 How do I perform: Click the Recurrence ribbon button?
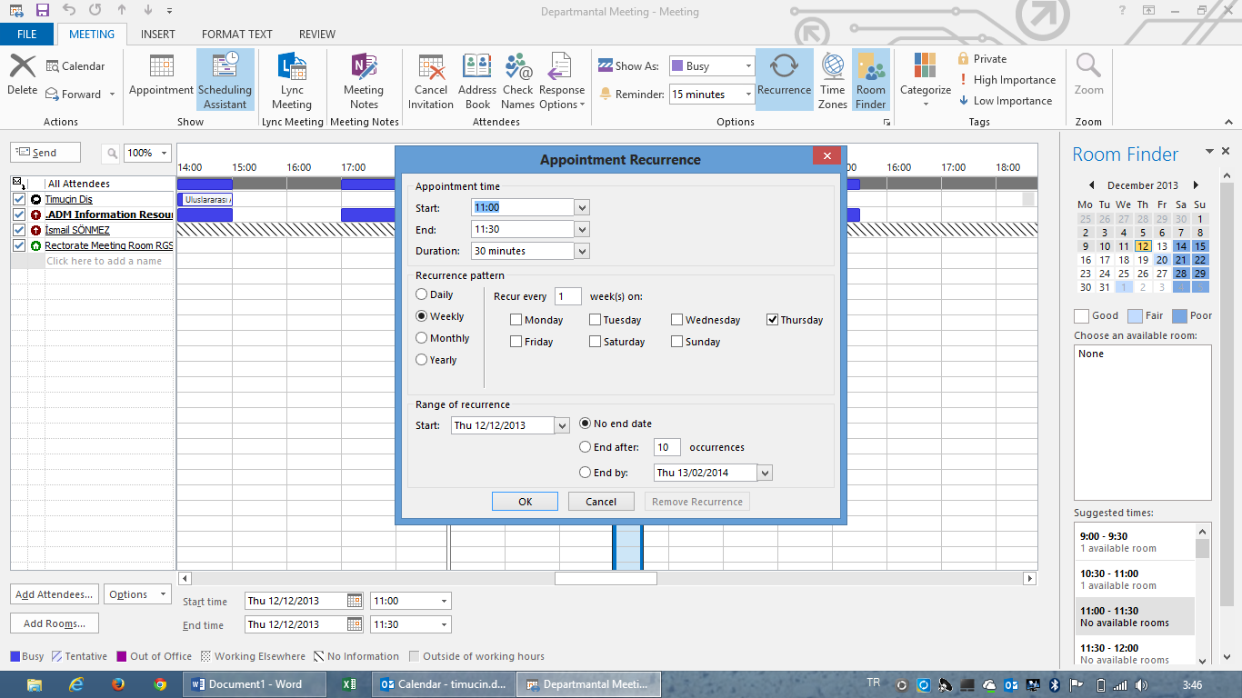tap(784, 80)
